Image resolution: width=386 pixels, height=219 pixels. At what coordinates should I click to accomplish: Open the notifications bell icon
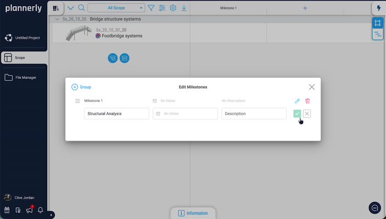41,210
